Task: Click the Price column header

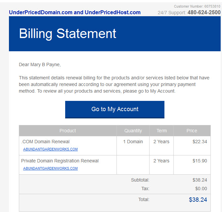Action: point(192,131)
